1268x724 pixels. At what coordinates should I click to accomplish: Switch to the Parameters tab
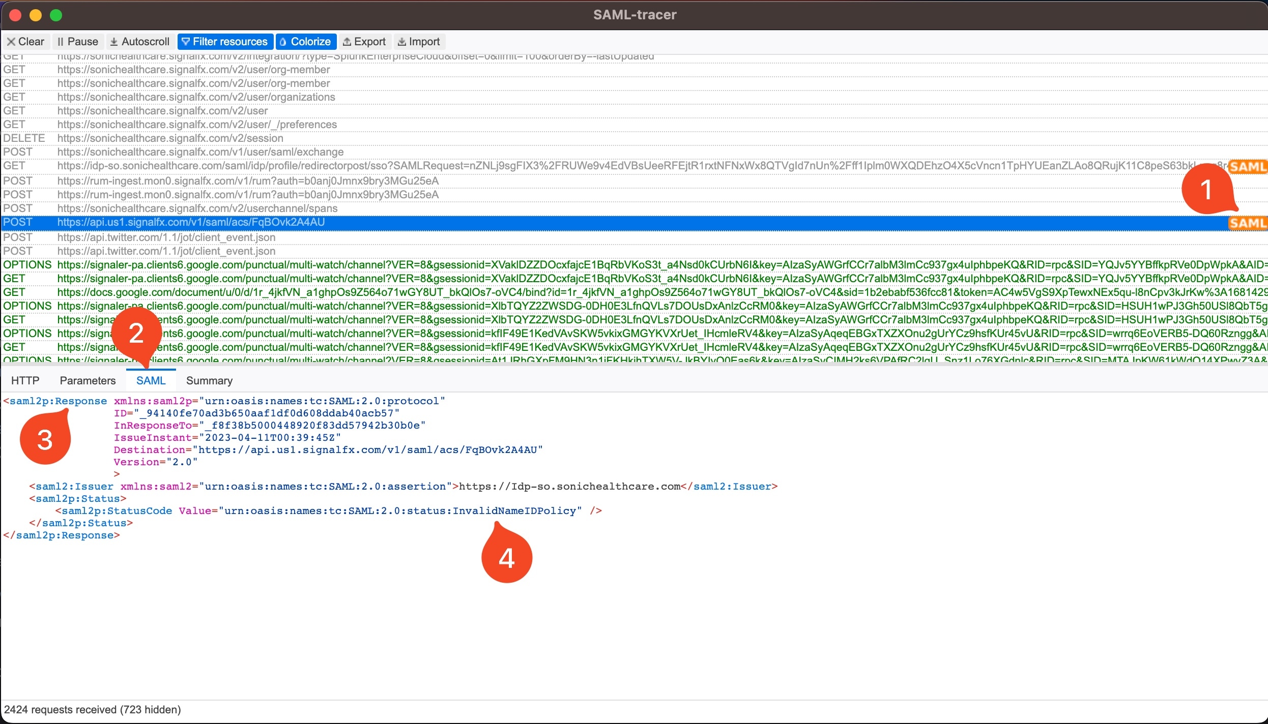tap(88, 381)
